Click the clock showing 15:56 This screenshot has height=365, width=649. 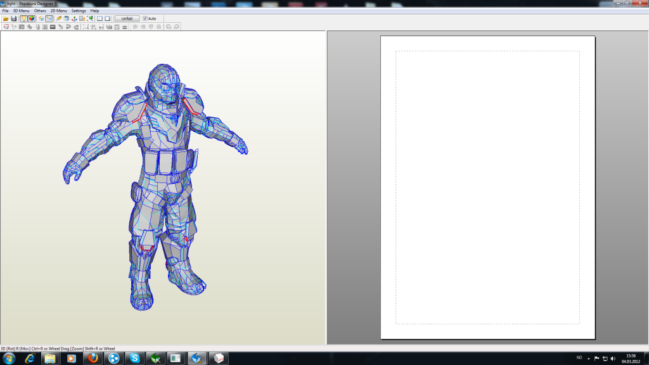coord(631,359)
